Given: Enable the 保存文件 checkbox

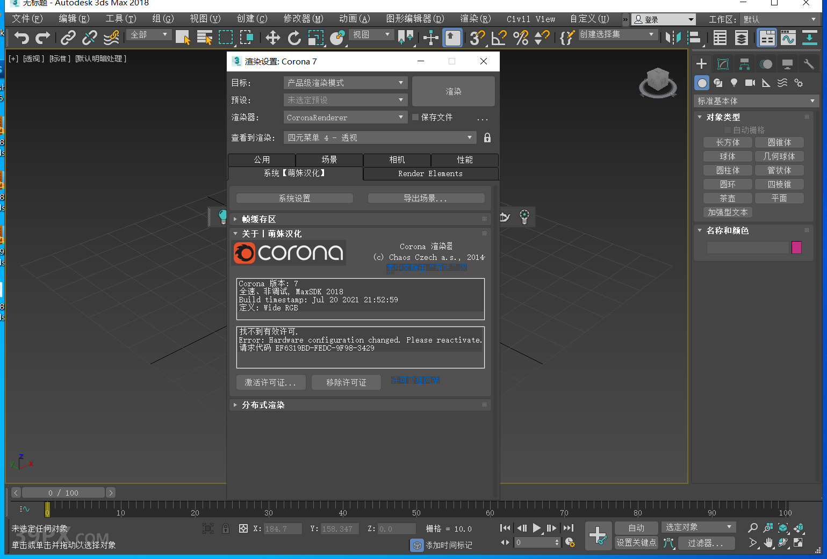Looking at the screenshot, I should (415, 117).
